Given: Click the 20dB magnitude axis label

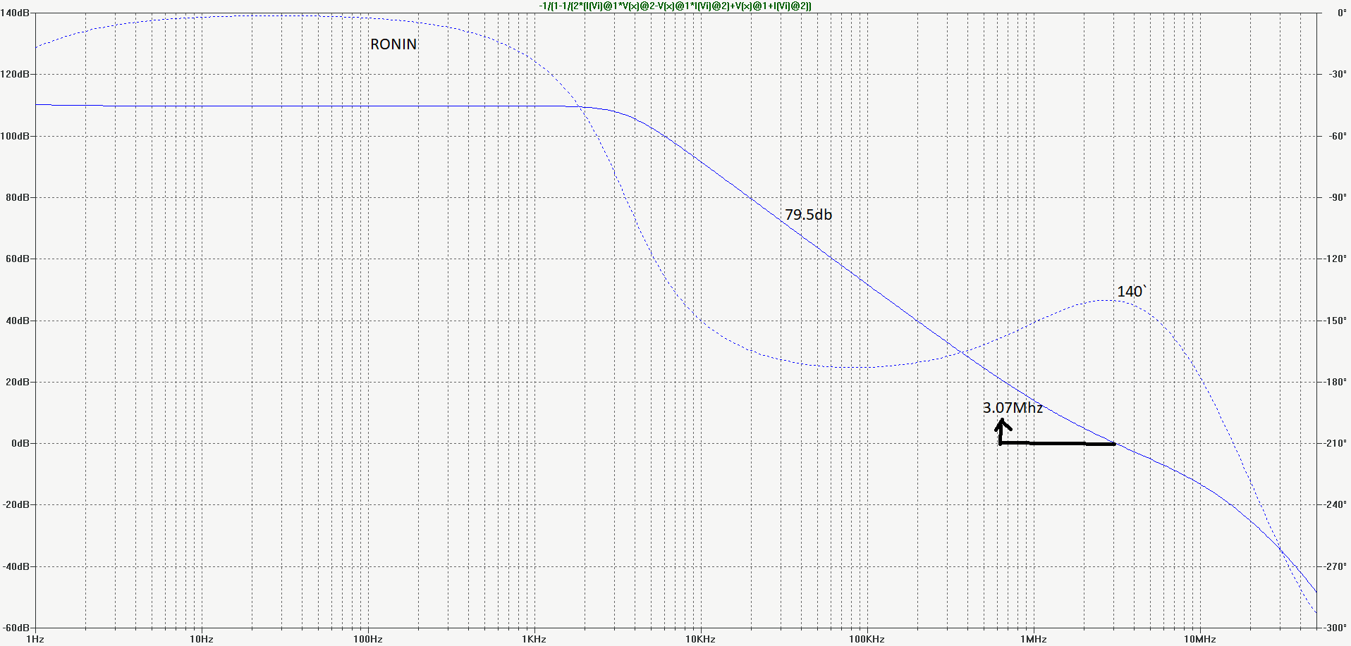Looking at the screenshot, I should click(18, 382).
